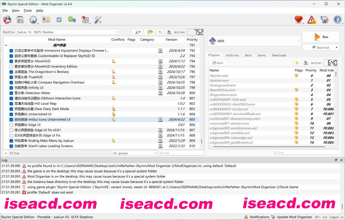This screenshot has width=345, height=220.
Task: Enable the MoreHUD Inventory Edition mod checkbox
Action: click(x=11, y=67)
